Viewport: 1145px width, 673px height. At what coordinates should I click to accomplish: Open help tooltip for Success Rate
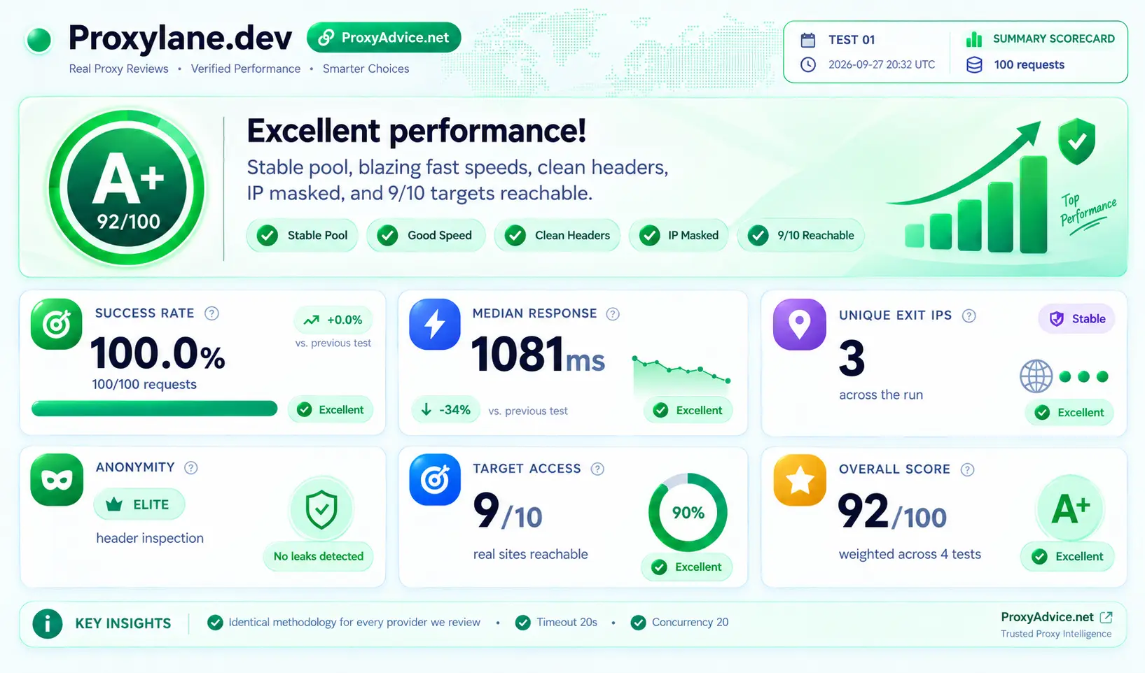click(211, 313)
